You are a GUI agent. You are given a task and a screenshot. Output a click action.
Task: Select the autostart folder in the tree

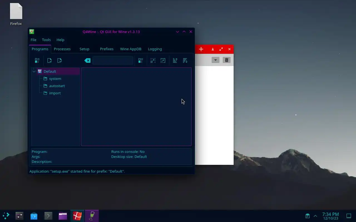pos(57,86)
